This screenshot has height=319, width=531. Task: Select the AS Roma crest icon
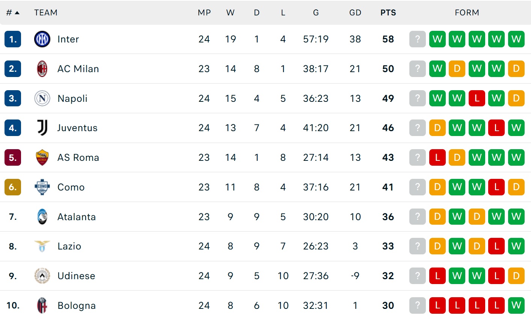click(42, 157)
